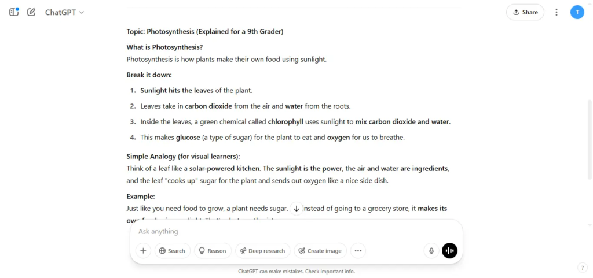Open the three-dot options menu beside Share
Viewport: 593px width, 278px height.
(557, 12)
